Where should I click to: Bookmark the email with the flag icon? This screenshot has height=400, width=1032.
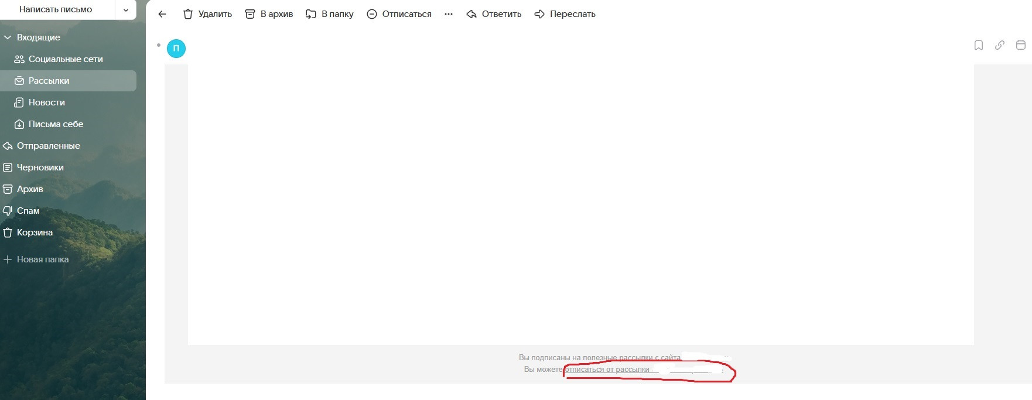tap(978, 45)
